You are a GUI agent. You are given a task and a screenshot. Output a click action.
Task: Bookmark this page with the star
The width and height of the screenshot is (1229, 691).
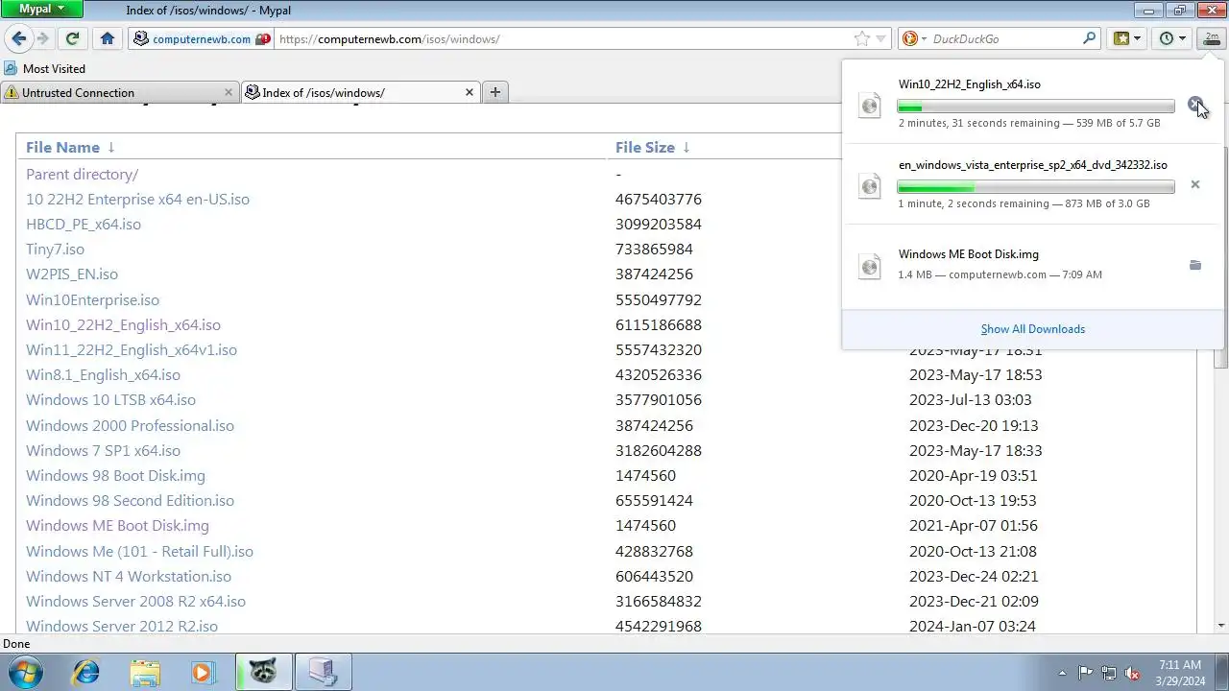[x=862, y=39]
